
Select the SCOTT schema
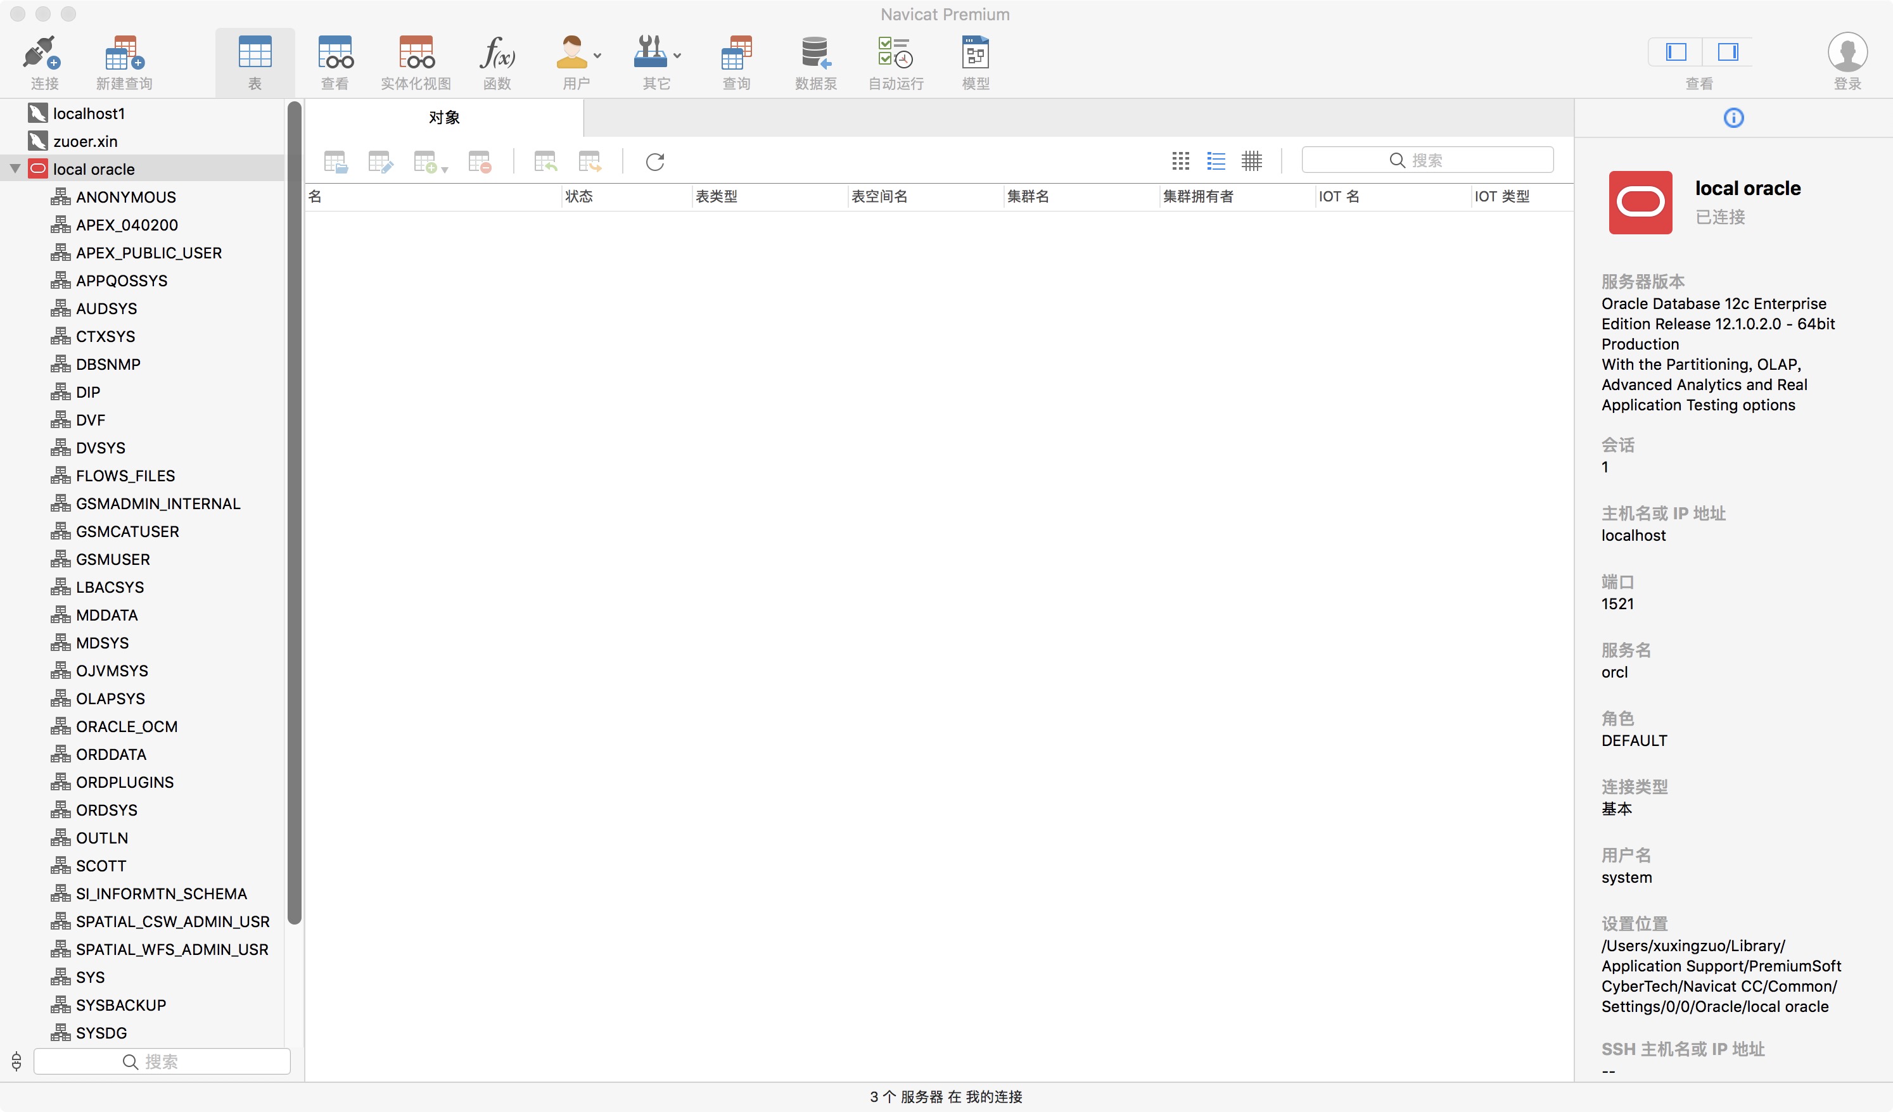101,866
